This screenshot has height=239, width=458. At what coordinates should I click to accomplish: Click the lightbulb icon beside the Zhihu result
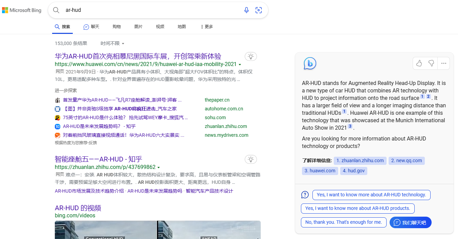[250, 159]
